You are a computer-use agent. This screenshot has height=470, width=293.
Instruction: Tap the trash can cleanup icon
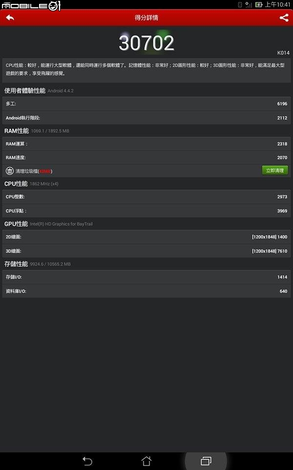click(10, 171)
